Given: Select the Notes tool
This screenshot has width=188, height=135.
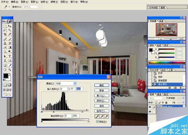Looking at the screenshot, I should pos(5,65).
